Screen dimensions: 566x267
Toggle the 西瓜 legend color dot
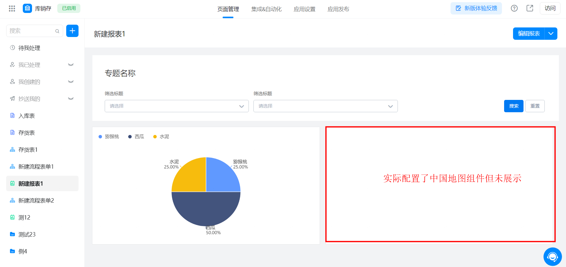pyautogui.click(x=130, y=137)
